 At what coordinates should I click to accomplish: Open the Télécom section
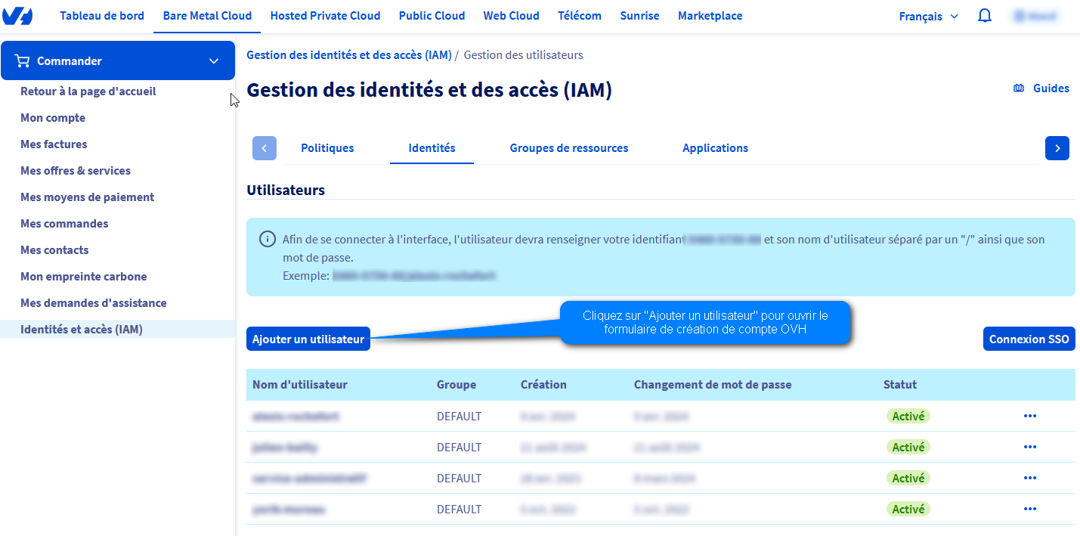[580, 16]
